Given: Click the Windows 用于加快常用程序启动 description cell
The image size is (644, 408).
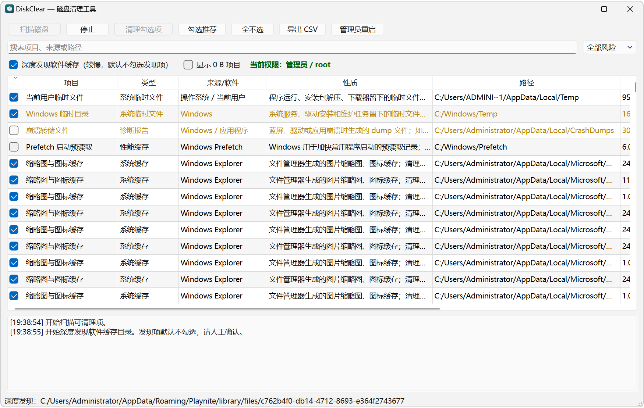Looking at the screenshot, I should tap(350, 147).
